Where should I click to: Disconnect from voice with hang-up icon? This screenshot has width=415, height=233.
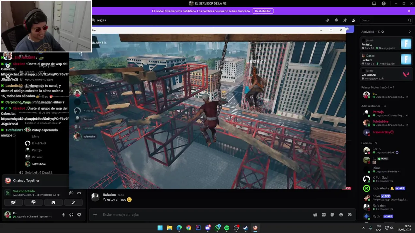pyautogui.click(x=79, y=193)
